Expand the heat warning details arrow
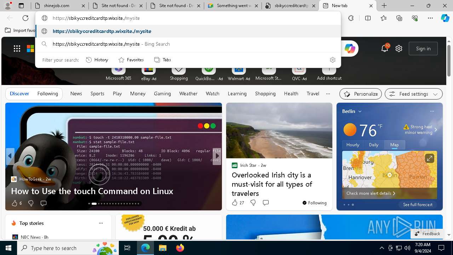Screen dimensions: 453x255 [x=436, y=130]
